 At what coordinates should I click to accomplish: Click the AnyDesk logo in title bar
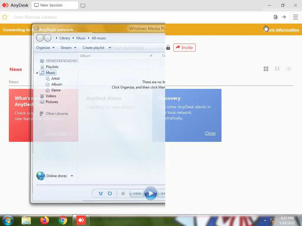click(5, 5)
